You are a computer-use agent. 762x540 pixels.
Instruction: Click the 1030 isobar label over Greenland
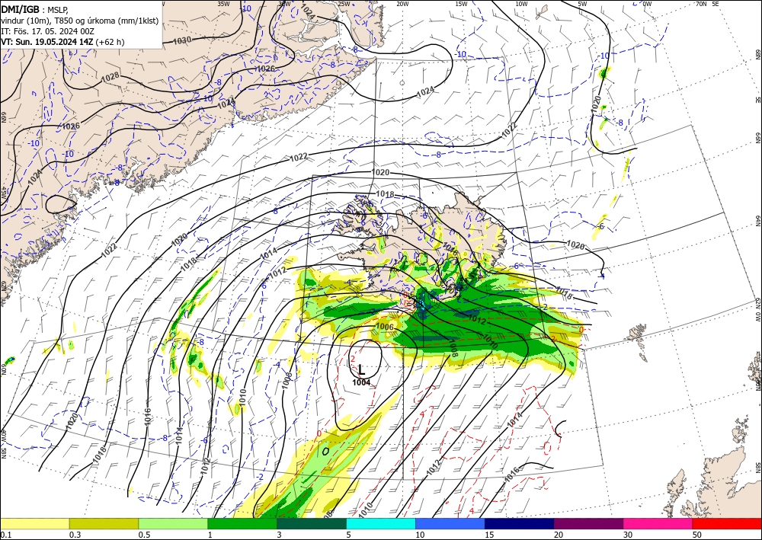click(182, 41)
